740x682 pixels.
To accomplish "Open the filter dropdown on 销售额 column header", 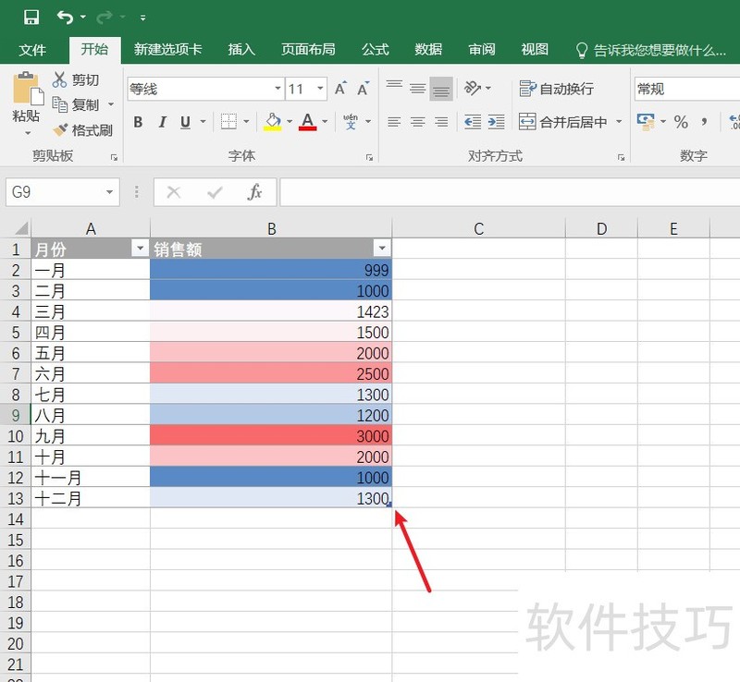I will 382,248.
